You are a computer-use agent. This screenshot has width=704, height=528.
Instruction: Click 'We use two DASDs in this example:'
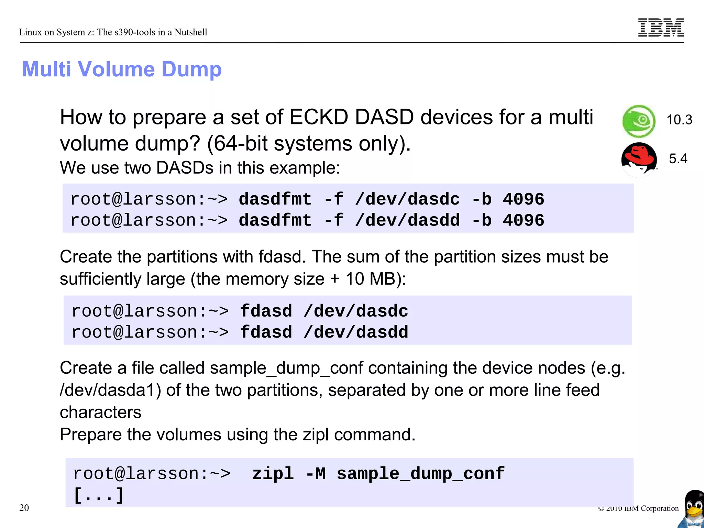coord(200,168)
